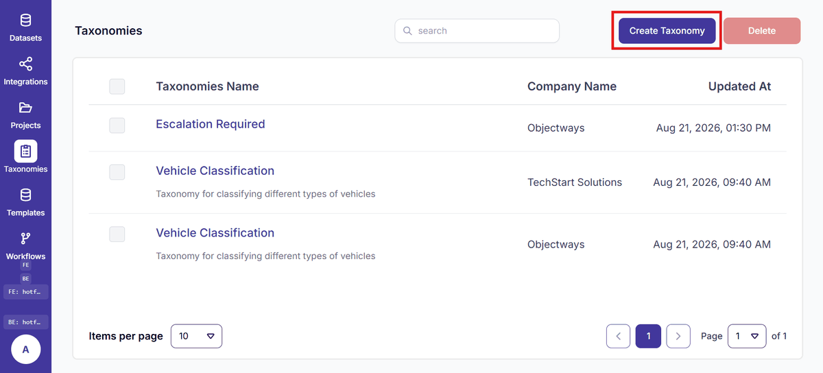Click the 'Aug 21, 2026, 01:30 PM' timestamp

pyautogui.click(x=713, y=128)
